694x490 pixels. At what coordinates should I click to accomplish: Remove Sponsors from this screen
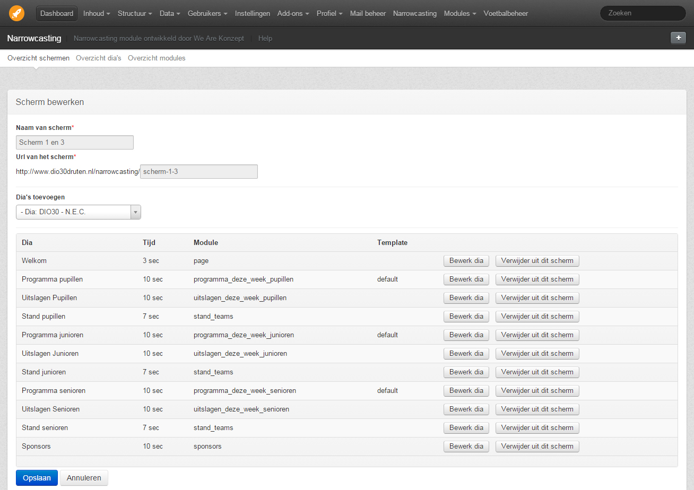[537, 447]
